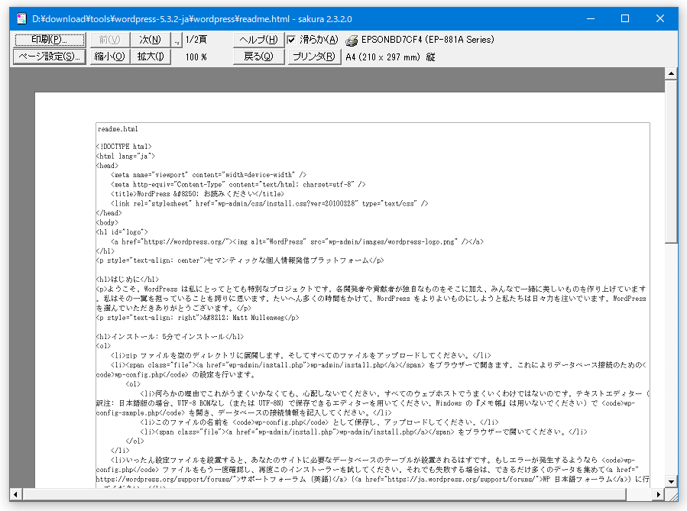This screenshot has height=511, width=687.
Task: Click the horizontal scrollbar thumb
Action: (x=324, y=495)
